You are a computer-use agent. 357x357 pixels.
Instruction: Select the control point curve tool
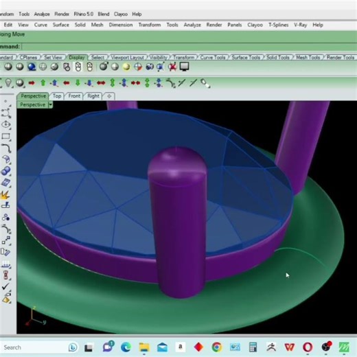pos(6,113)
